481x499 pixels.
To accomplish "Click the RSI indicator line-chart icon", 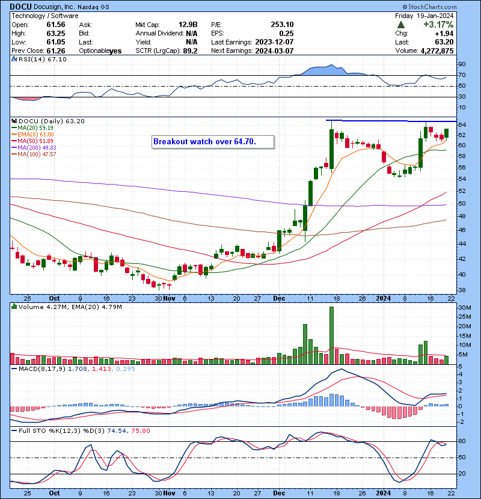I will pyautogui.click(x=14, y=59).
